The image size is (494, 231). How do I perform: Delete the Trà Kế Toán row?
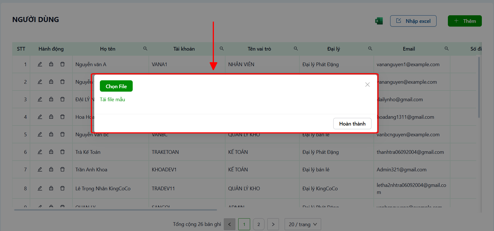pos(63,152)
